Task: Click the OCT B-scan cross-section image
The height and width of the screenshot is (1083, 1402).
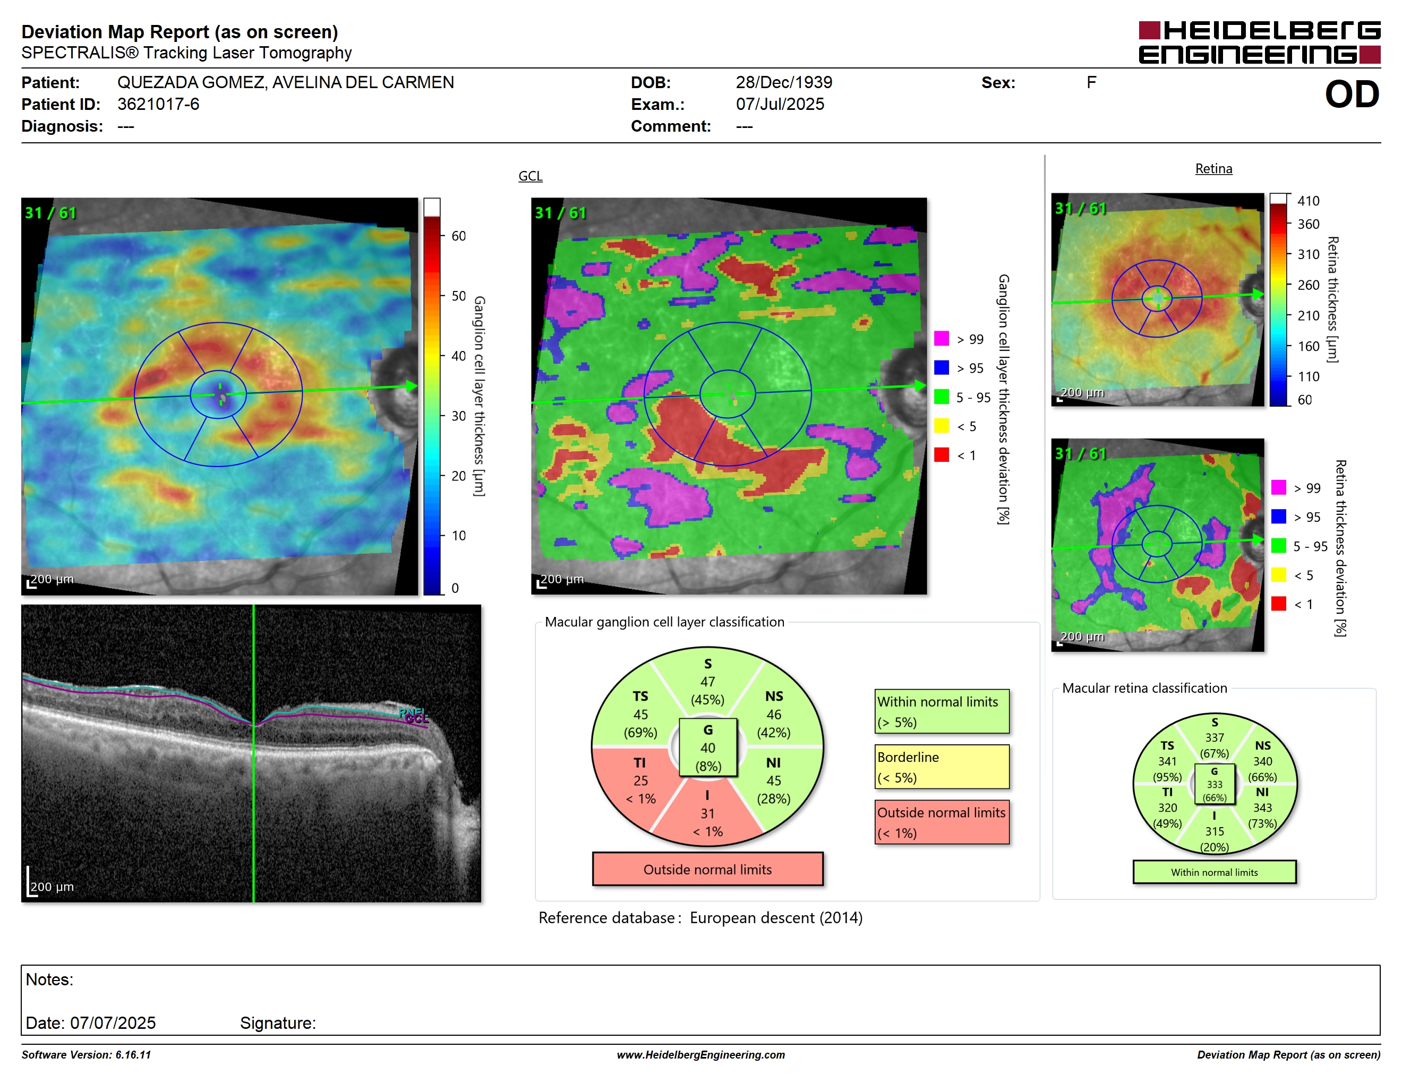Action: pos(251,753)
